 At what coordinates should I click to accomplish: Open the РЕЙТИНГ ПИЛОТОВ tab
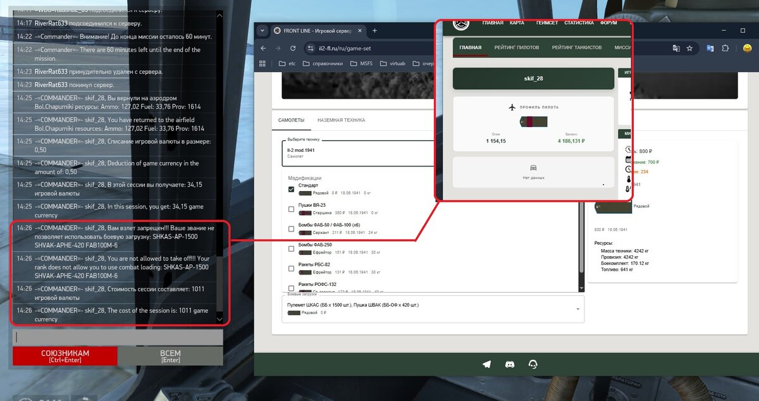(x=517, y=47)
